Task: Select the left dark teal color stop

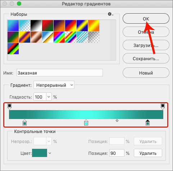Action: 24,123
